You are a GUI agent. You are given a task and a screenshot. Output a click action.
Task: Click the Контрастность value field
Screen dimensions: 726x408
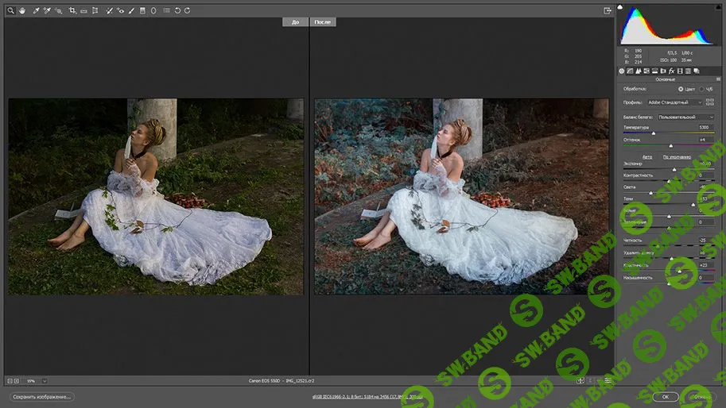pos(706,175)
